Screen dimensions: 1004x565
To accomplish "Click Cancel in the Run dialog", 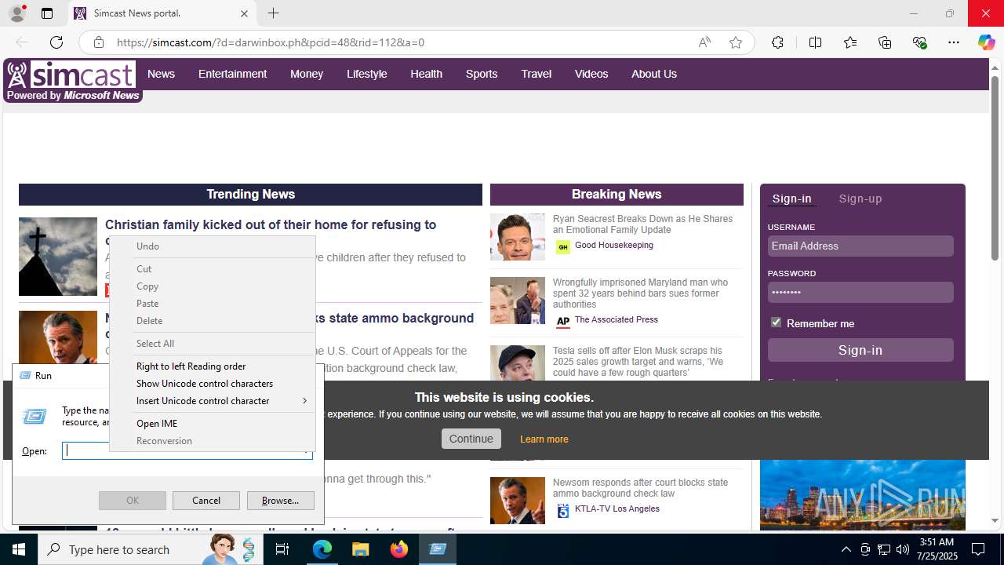I will (206, 501).
